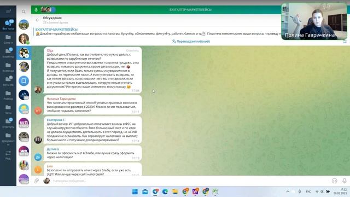
Task: Attach a file with the paperclip icon
Action: pyautogui.click(x=37, y=181)
